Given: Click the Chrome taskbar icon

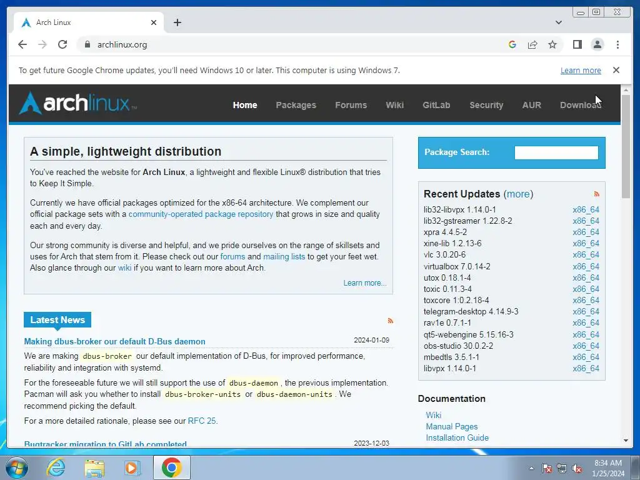Looking at the screenshot, I should [171, 467].
